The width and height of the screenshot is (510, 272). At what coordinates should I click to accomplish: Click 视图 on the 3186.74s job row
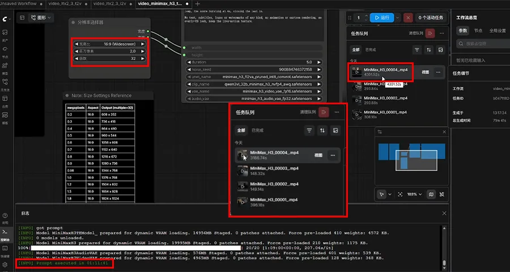pyautogui.click(x=318, y=155)
